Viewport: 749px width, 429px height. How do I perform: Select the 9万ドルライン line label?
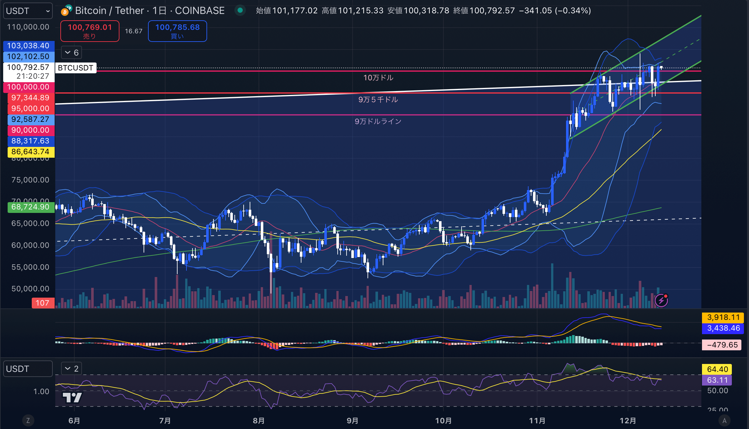click(x=378, y=122)
